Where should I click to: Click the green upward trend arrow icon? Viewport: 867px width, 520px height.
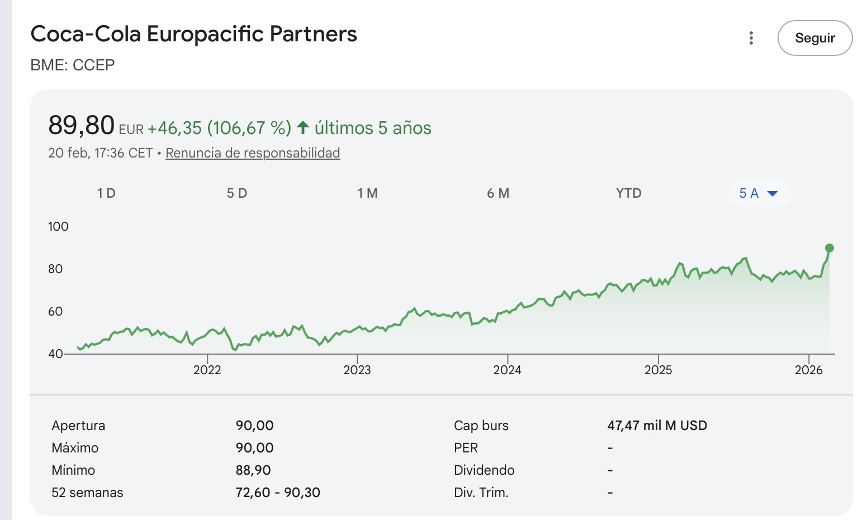click(303, 127)
